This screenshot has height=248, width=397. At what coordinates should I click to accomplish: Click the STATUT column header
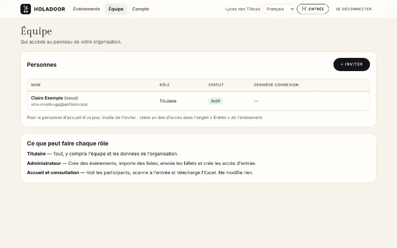click(216, 85)
